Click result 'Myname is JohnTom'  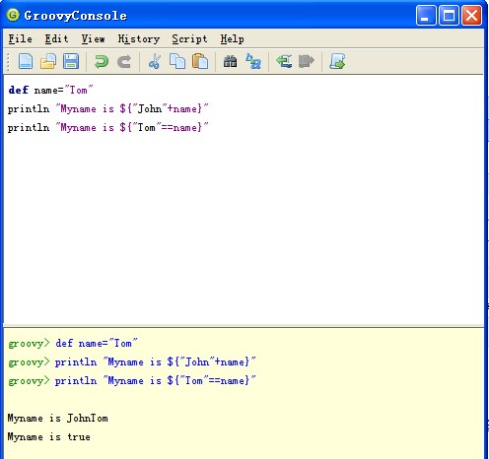[57, 419]
